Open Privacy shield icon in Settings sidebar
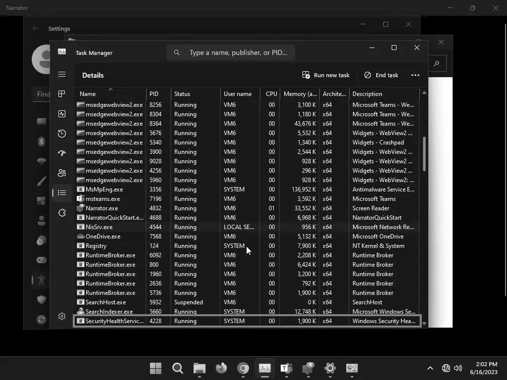Image resolution: width=507 pixels, height=380 pixels. (42, 299)
